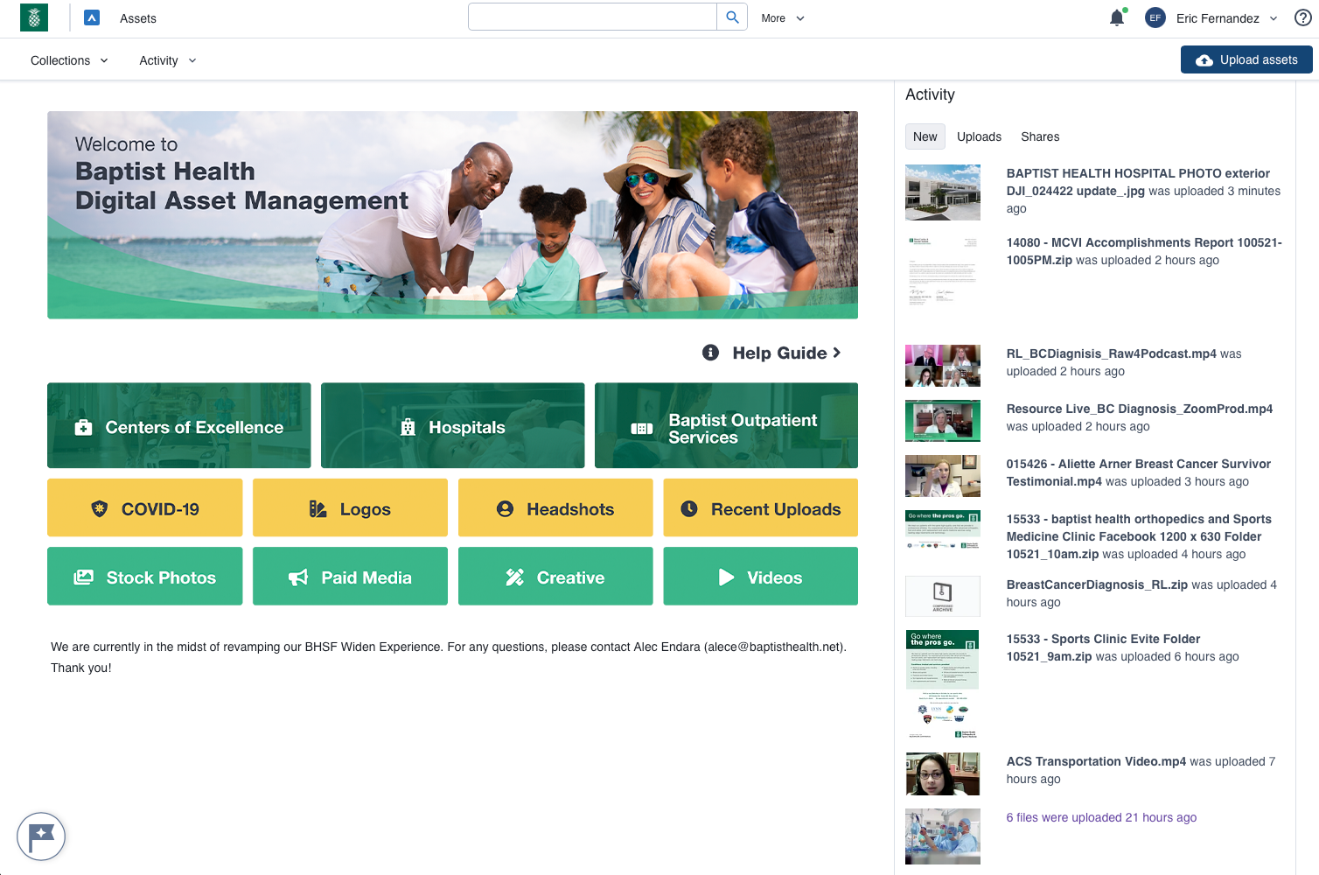Click the shield icon on COVID-19 tile
Viewport: 1319px width, 875px height.
pos(100,507)
